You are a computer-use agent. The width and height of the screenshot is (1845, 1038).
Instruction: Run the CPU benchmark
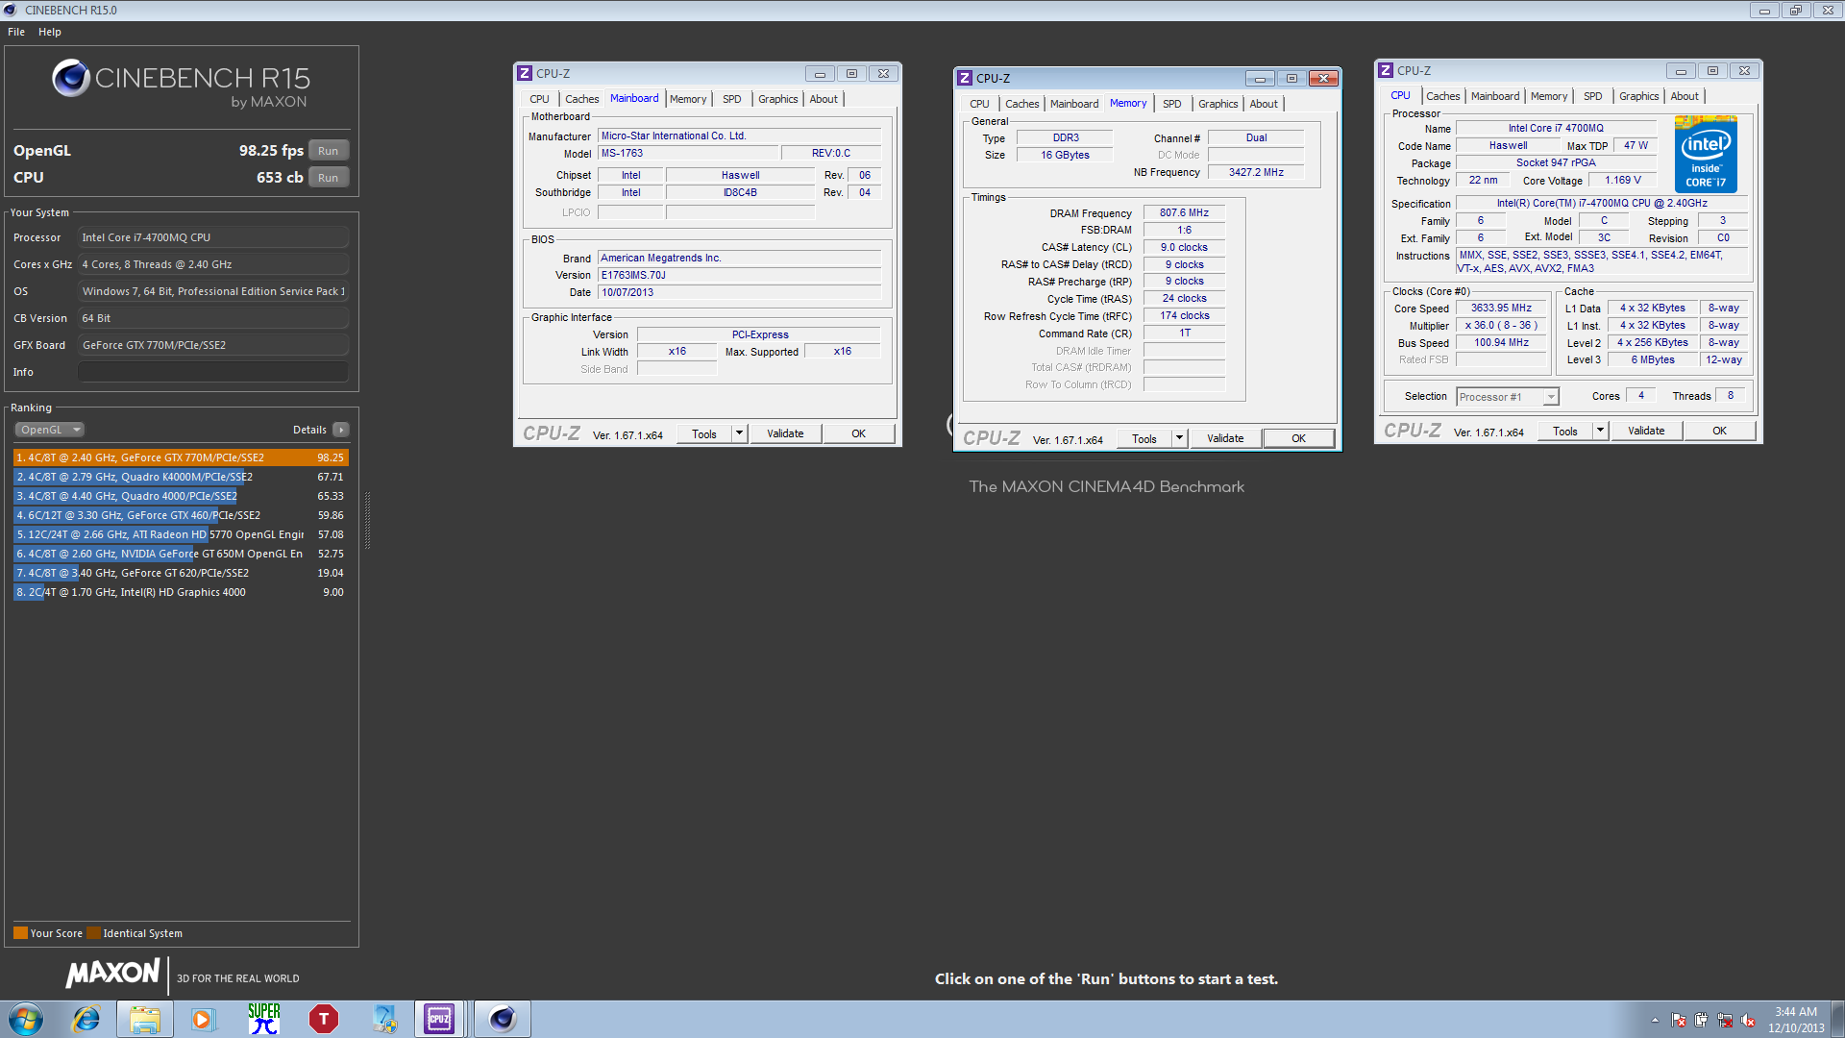pyautogui.click(x=328, y=178)
